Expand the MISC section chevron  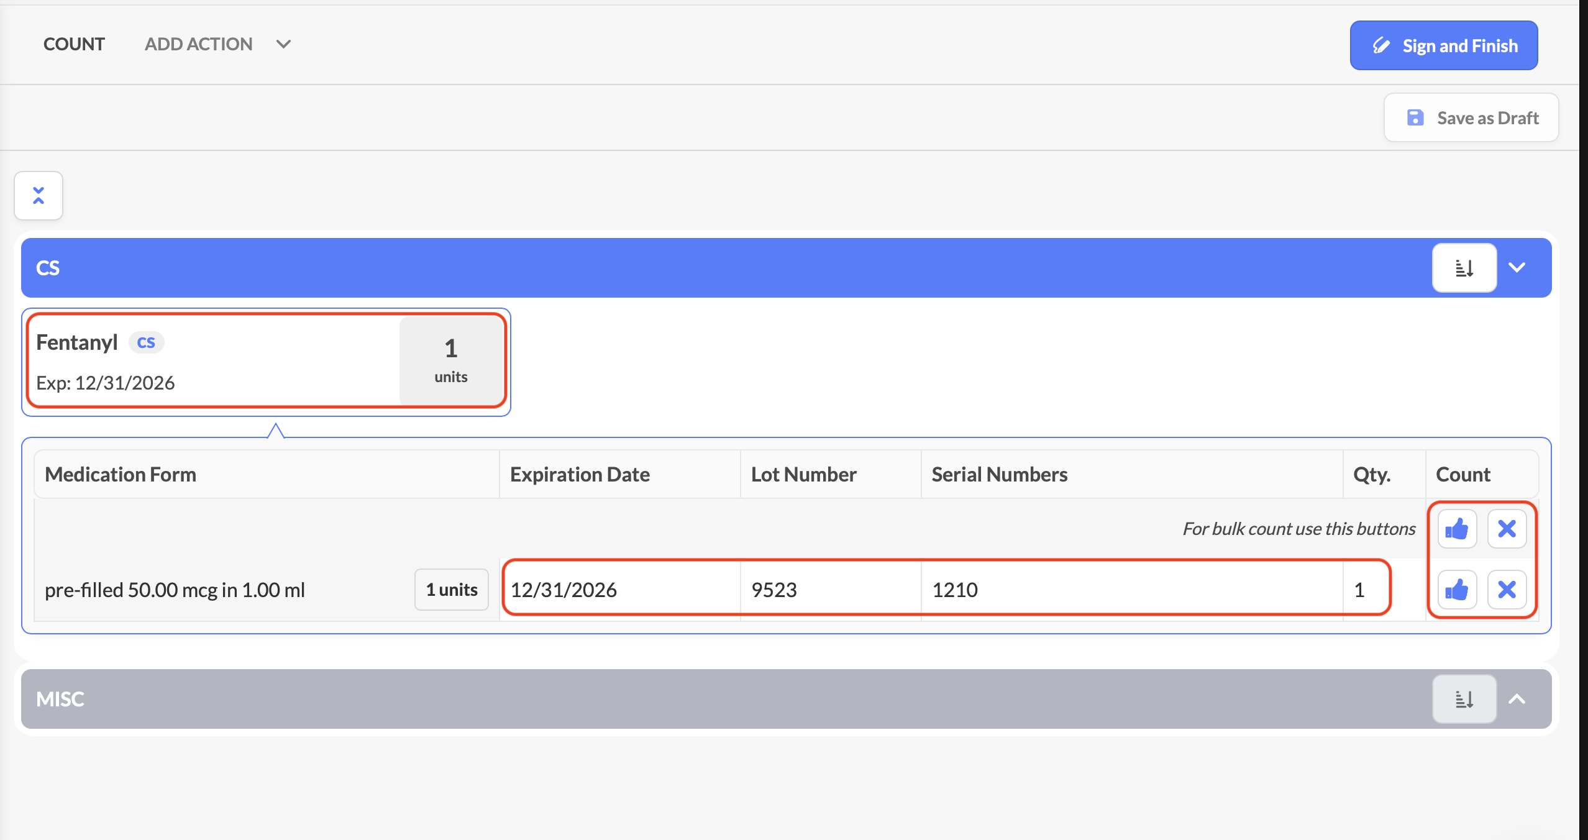pos(1517,699)
